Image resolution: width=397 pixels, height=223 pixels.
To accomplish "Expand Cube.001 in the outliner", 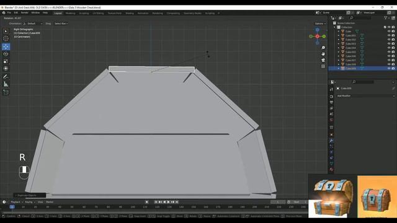I will [339, 36].
